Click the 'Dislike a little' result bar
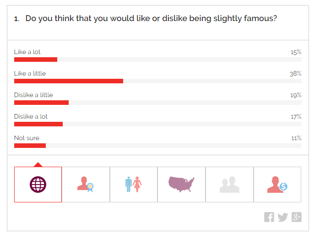Image resolution: width=314 pixels, height=234 pixels. tap(41, 103)
